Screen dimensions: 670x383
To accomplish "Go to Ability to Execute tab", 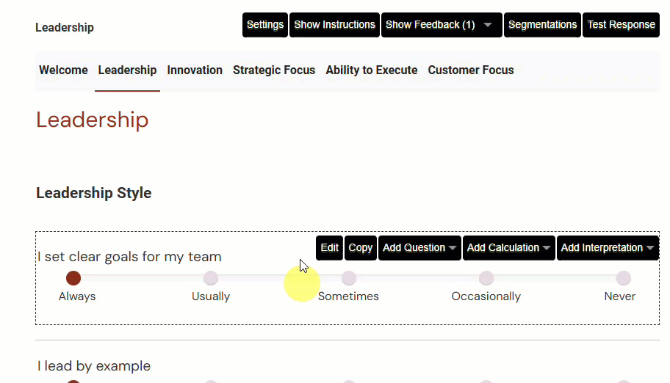I will [372, 70].
